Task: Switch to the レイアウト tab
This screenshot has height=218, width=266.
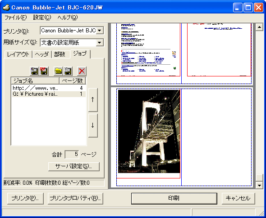Action: click(x=18, y=54)
